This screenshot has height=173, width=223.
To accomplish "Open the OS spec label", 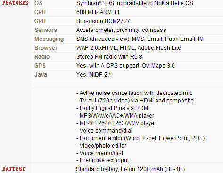I will coord(38,3).
